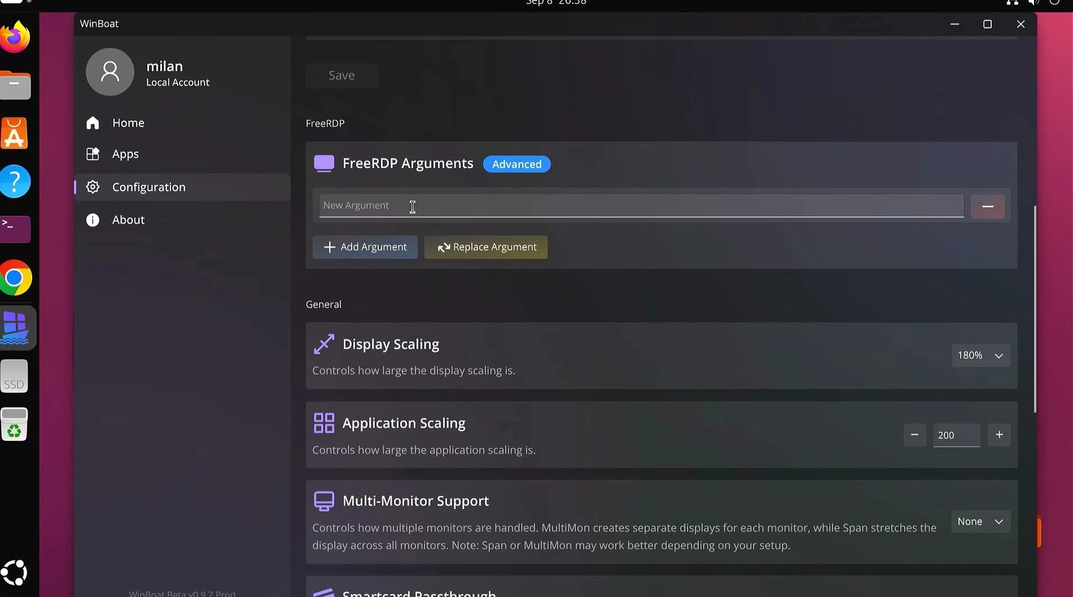The height and width of the screenshot is (597, 1073).
Task: Click the milan user avatar
Action: click(110, 72)
